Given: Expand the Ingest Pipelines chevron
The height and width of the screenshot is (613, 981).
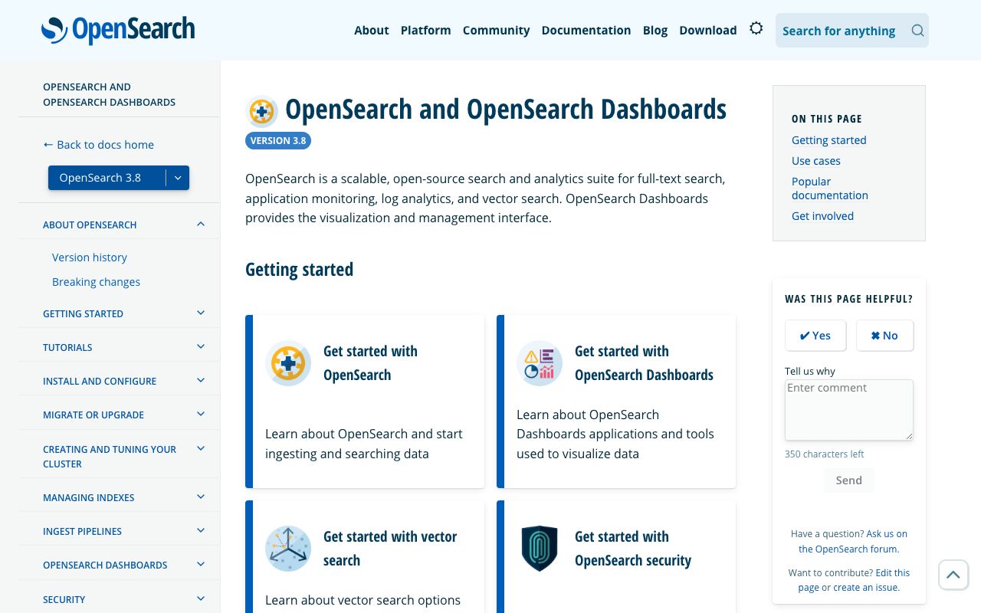Looking at the screenshot, I should tap(201, 531).
